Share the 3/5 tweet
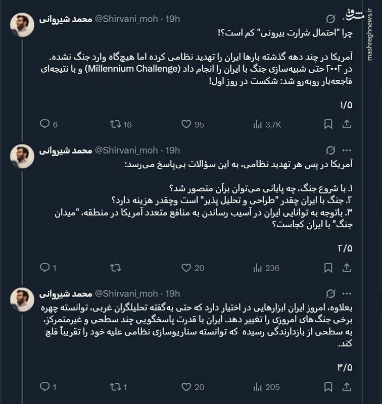Viewport: 382px width, 404px height. tap(347, 387)
